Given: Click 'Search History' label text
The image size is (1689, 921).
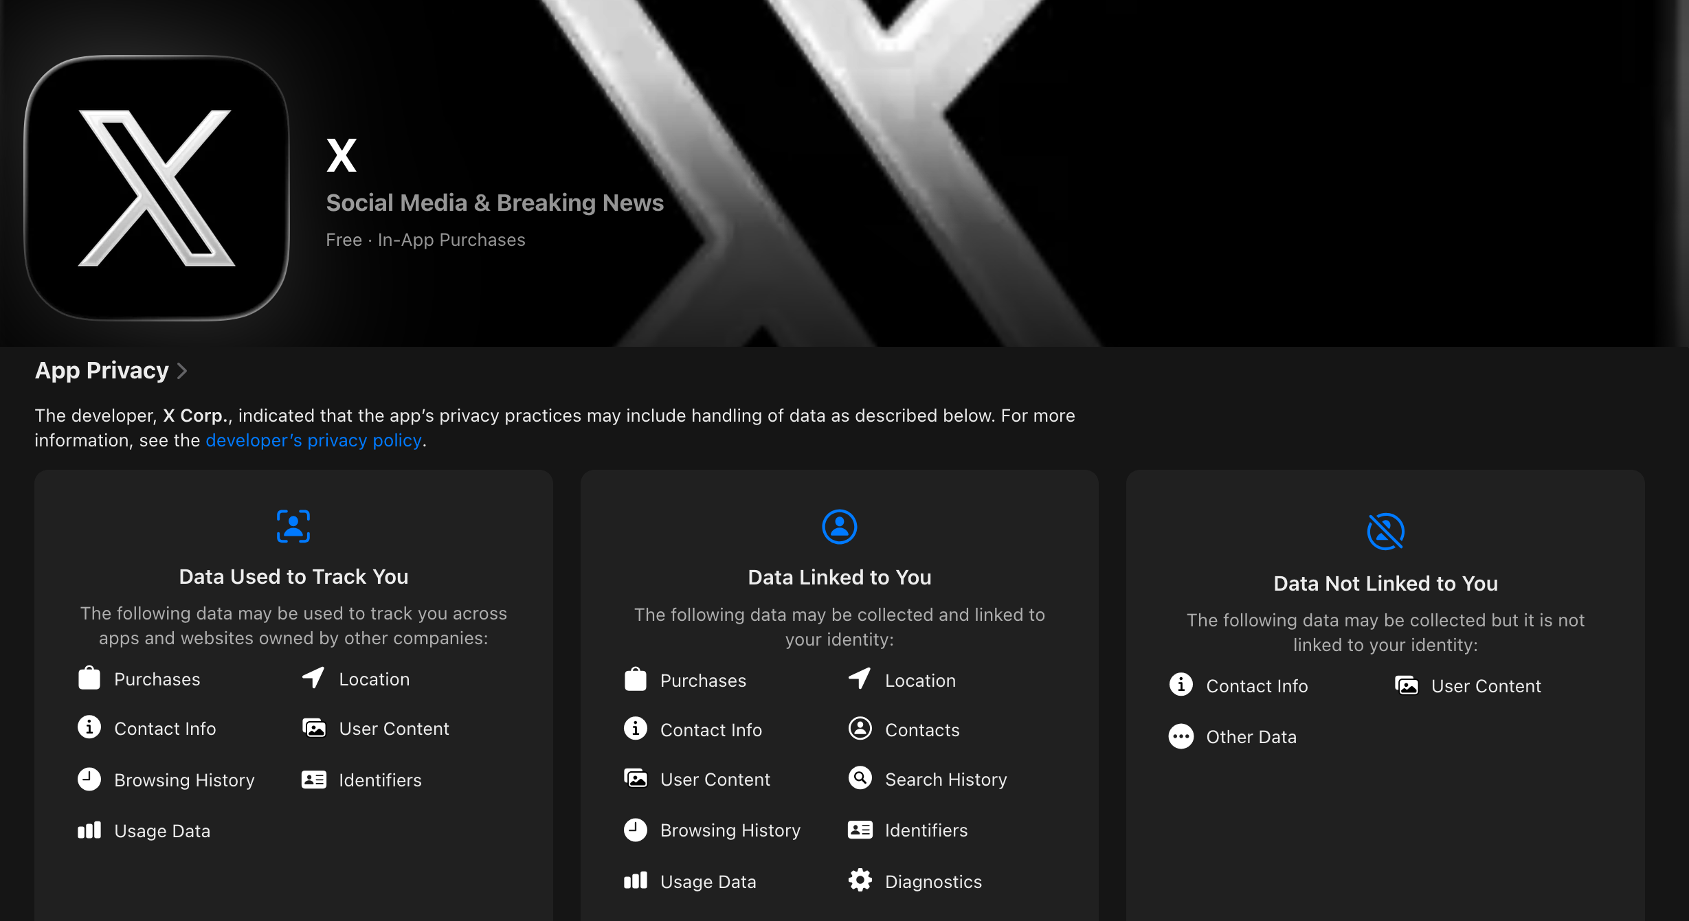Looking at the screenshot, I should point(946,780).
